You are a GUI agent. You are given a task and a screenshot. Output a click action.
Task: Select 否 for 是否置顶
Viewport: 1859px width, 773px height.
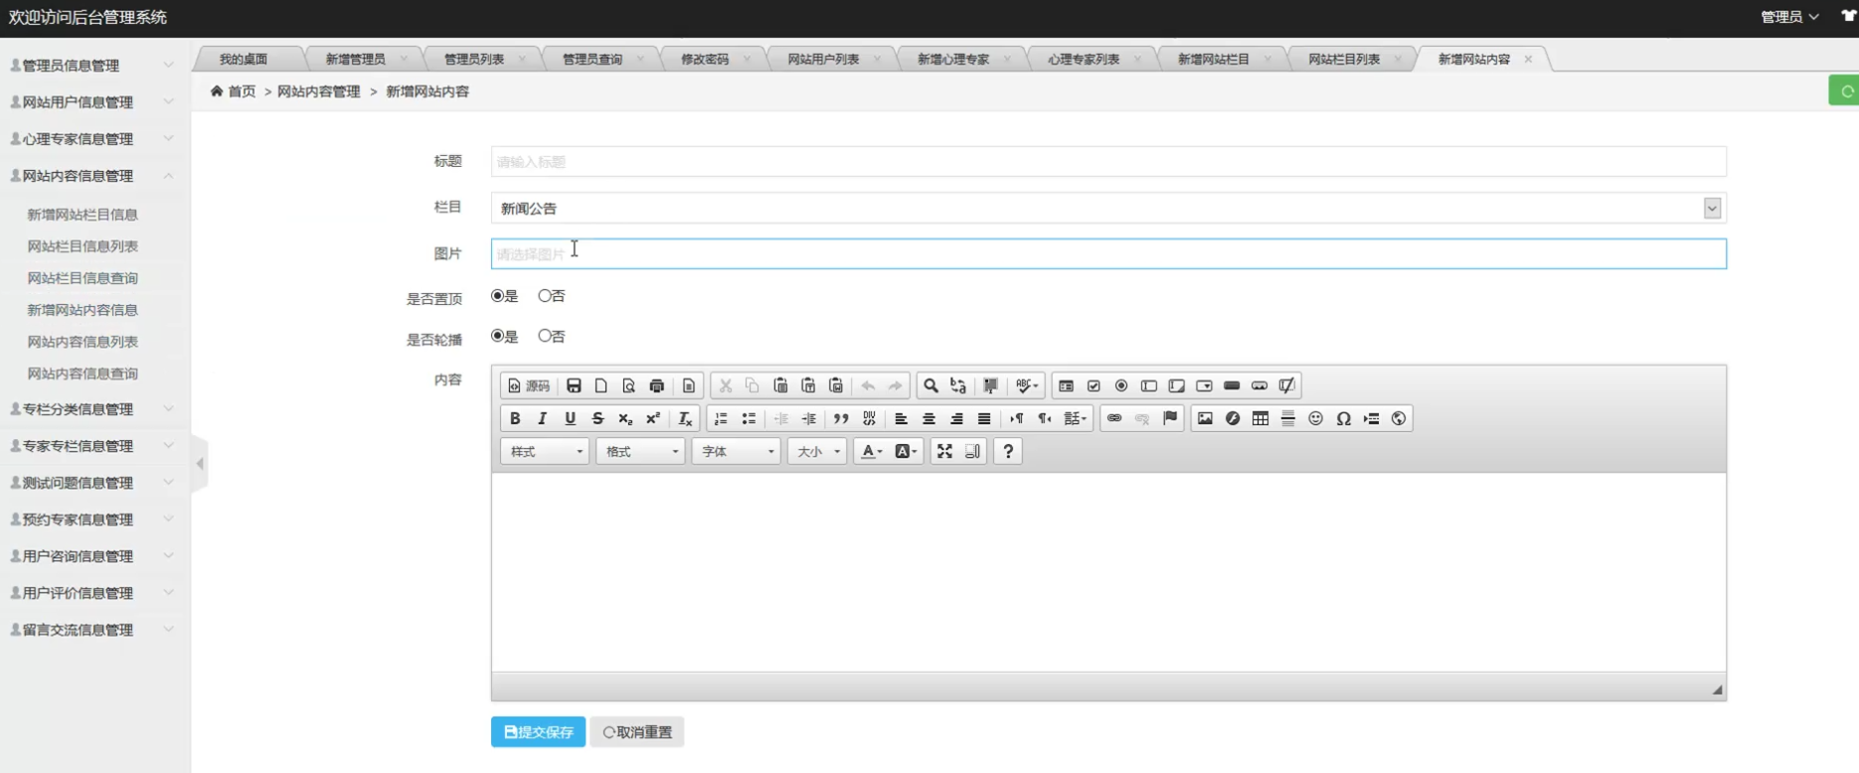tap(545, 295)
